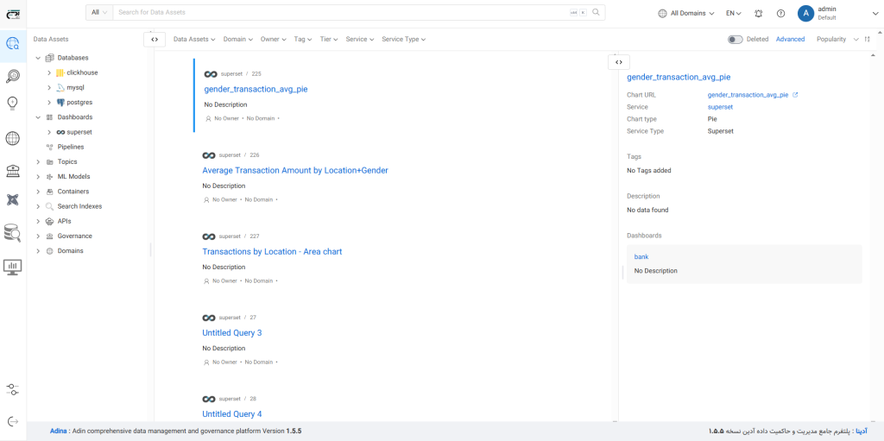
Task: Open the Owner filter menu
Action: coord(274,40)
